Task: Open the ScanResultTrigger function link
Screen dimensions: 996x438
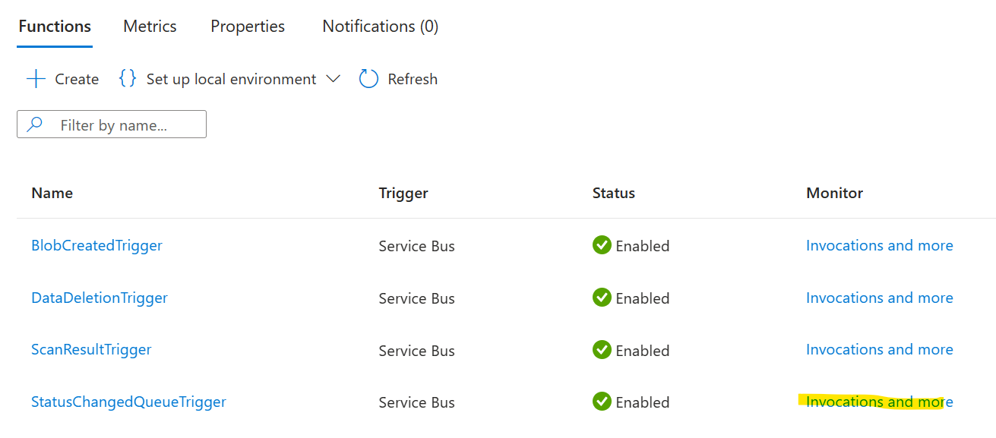Action: click(91, 350)
